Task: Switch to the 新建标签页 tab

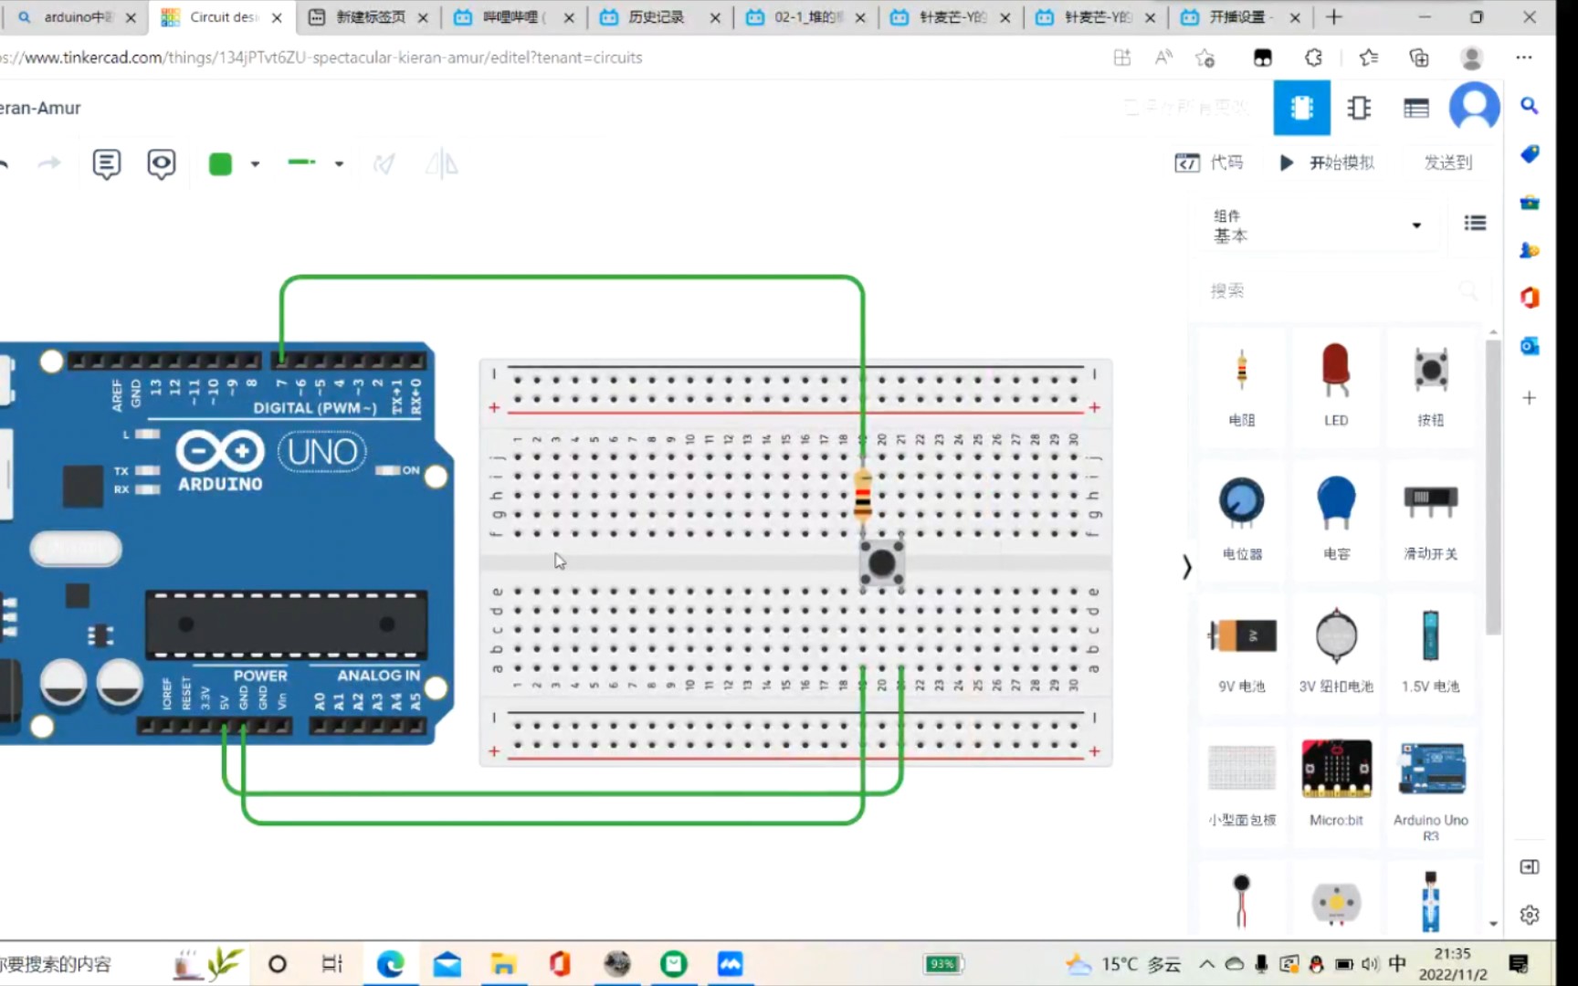Action: pos(369,17)
